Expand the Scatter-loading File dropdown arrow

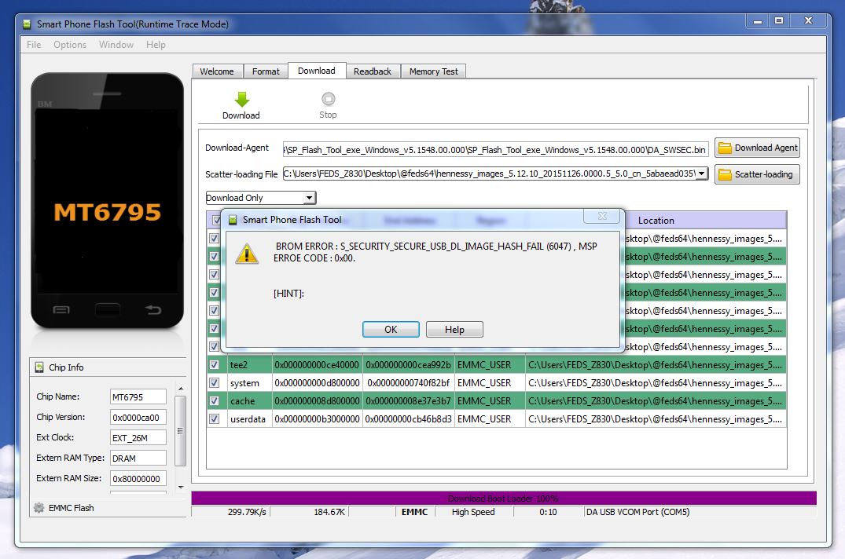[701, 174]
